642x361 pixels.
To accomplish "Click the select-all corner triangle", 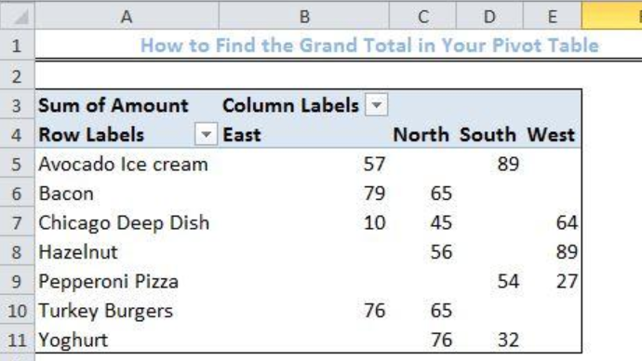I will (x=17, y=16).
